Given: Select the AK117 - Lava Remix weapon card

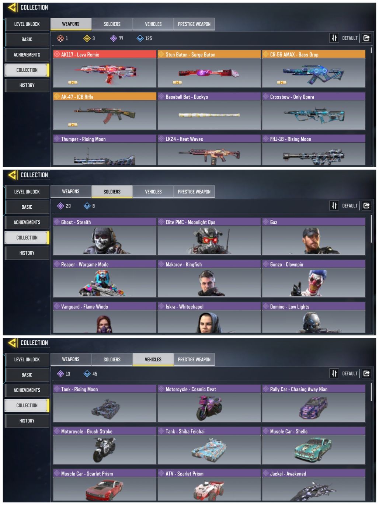Looking at the screenshot, I should [105, 69].
